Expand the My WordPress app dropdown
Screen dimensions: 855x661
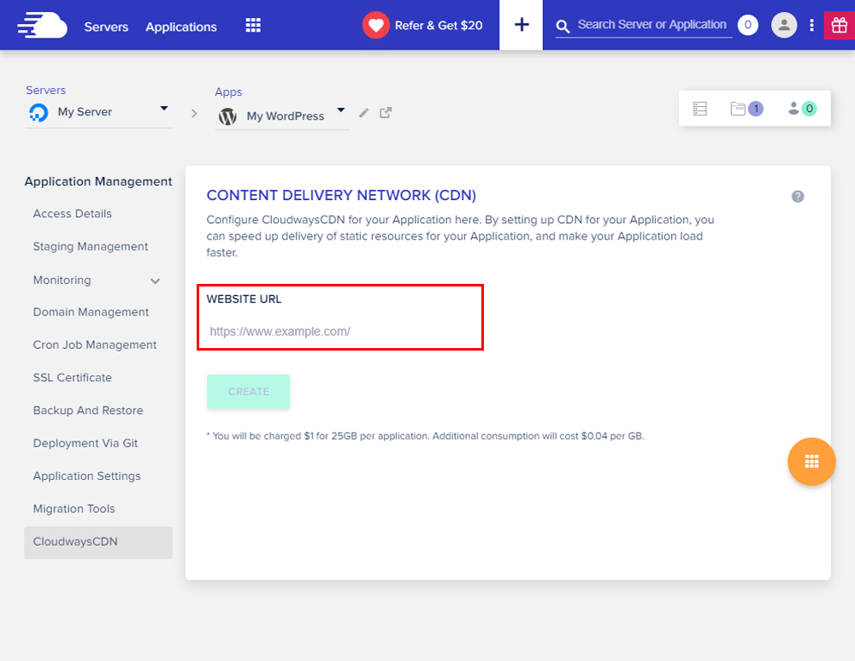point(341,110)
